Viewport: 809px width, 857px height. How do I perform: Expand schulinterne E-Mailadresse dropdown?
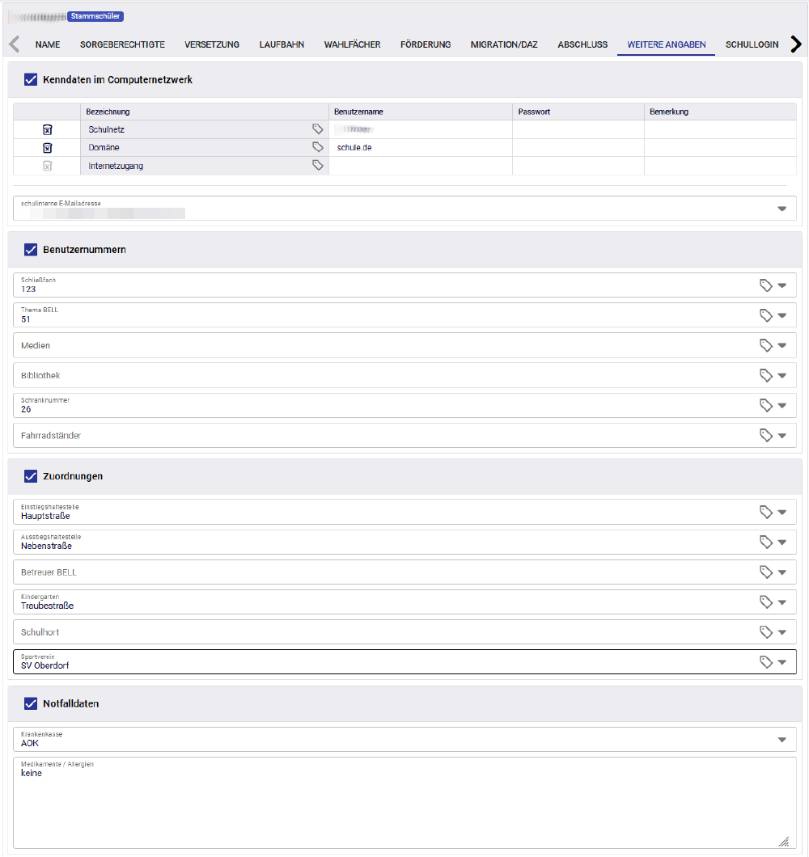click(781, 209)
